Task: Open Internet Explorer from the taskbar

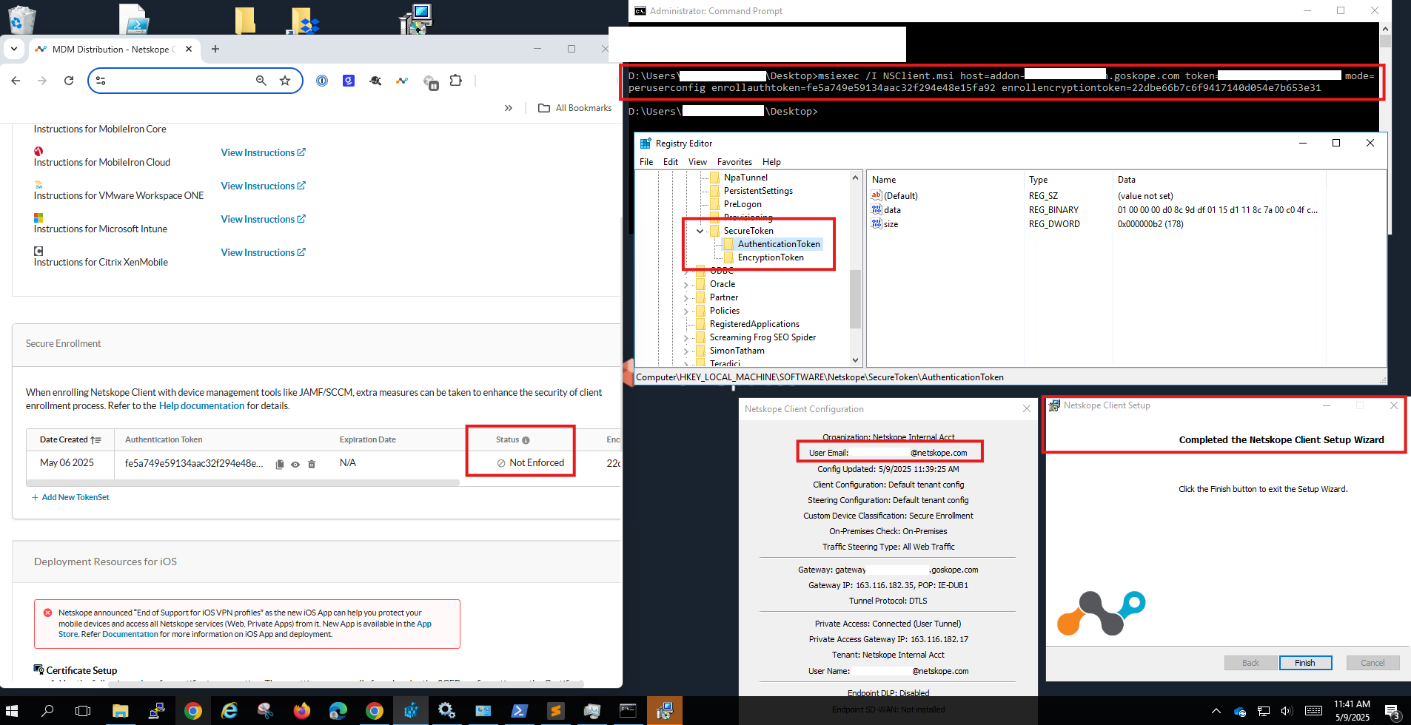Action: [x=229, y=711]
